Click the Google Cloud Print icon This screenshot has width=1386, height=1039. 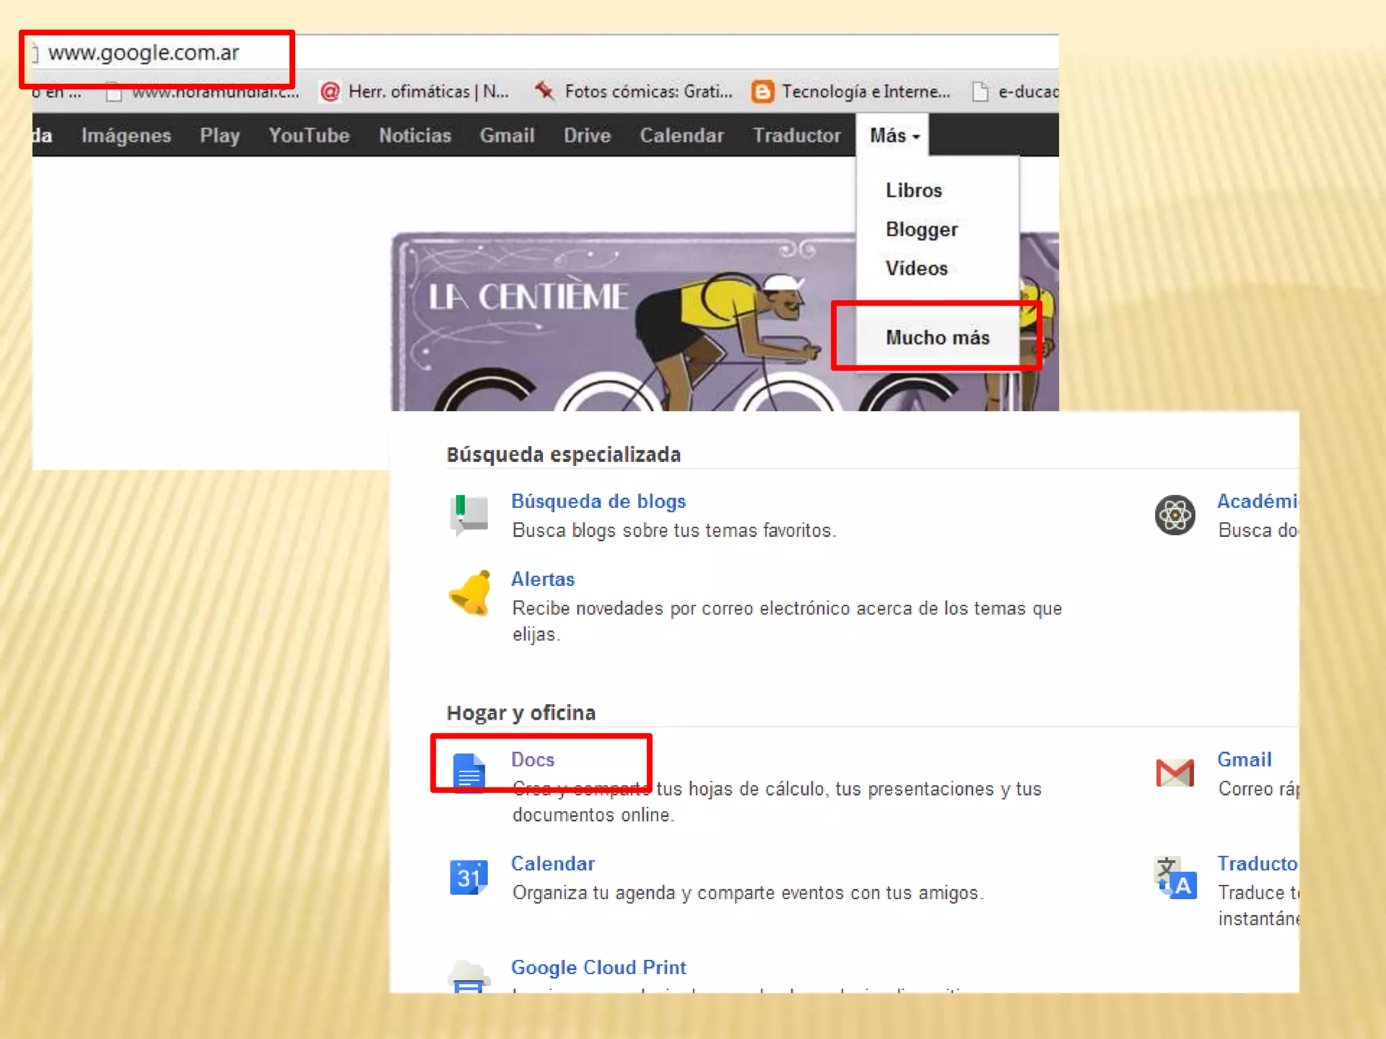[x=468, y=977]
